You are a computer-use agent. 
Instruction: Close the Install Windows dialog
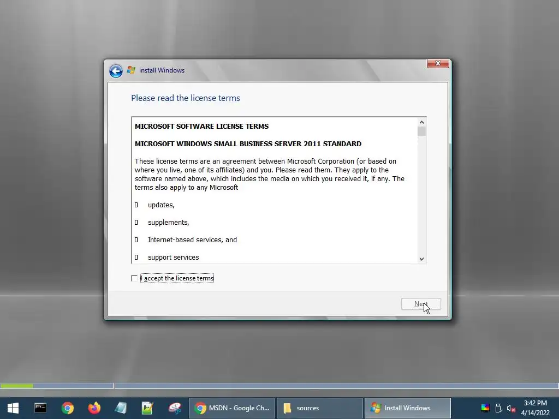[x=438, y=63]
